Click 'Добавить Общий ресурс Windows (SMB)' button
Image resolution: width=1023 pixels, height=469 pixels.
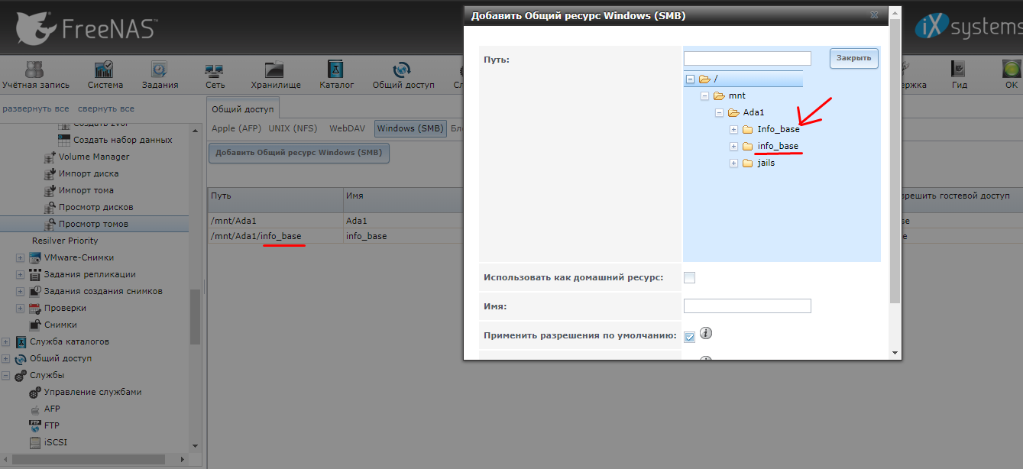pyautogui.click(x=299, y=153)
